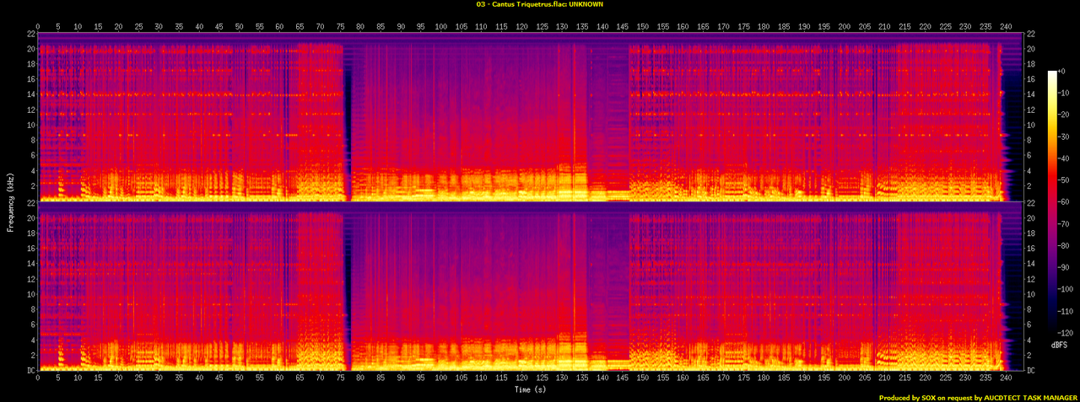Click the 'dBFS' colorbar unit label
Image resolution: width=1080 pixels, height=402 pixels.
pyautogui.click(x=1060, y=346)
